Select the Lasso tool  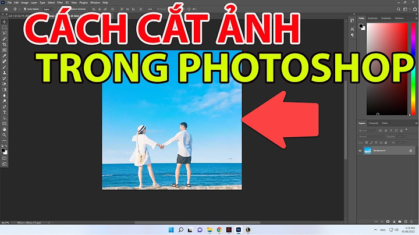[4, 33]
